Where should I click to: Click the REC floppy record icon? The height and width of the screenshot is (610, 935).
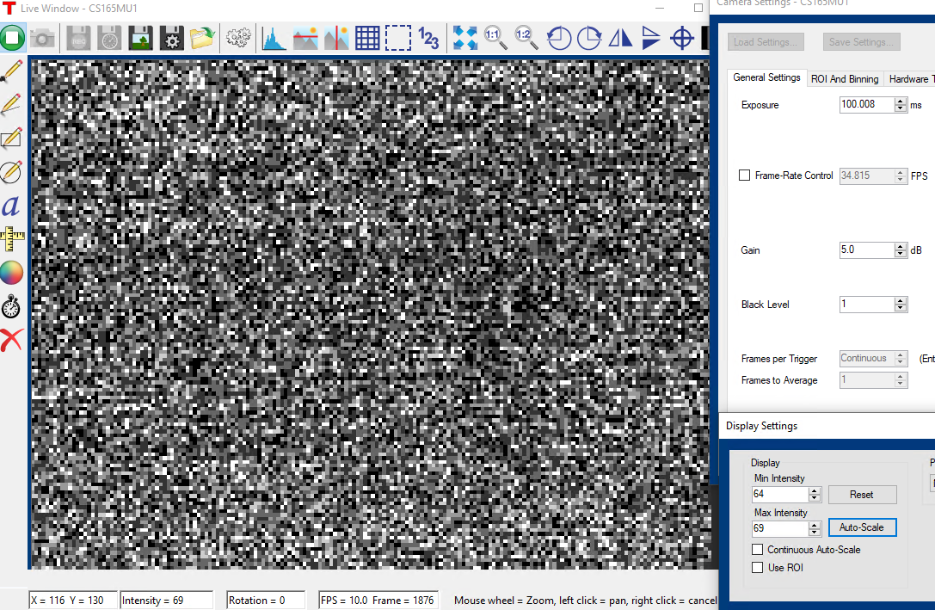[x=78, y=39]
